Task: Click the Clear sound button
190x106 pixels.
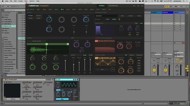Action: click(139, 16)
